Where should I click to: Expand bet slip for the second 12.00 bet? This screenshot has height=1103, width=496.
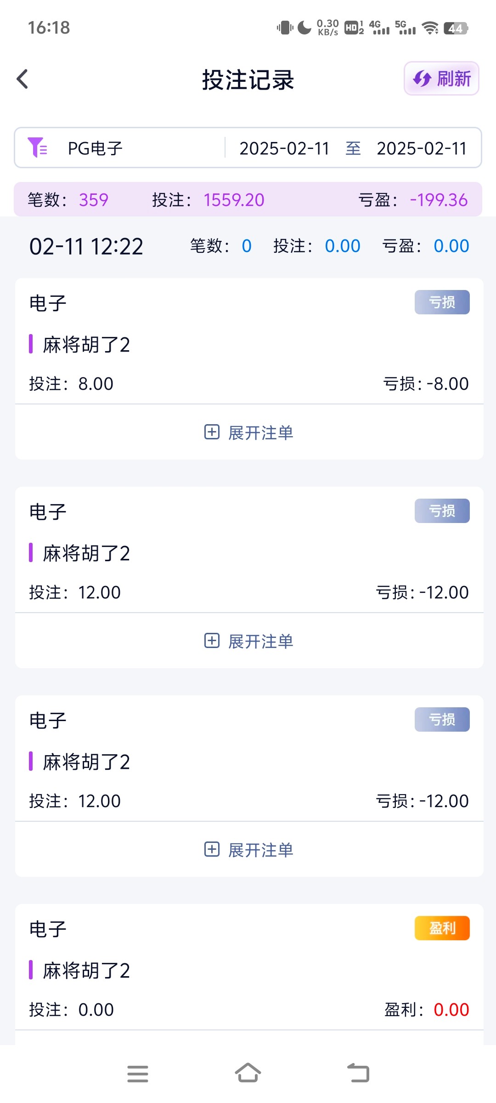(x=249, y=850)
